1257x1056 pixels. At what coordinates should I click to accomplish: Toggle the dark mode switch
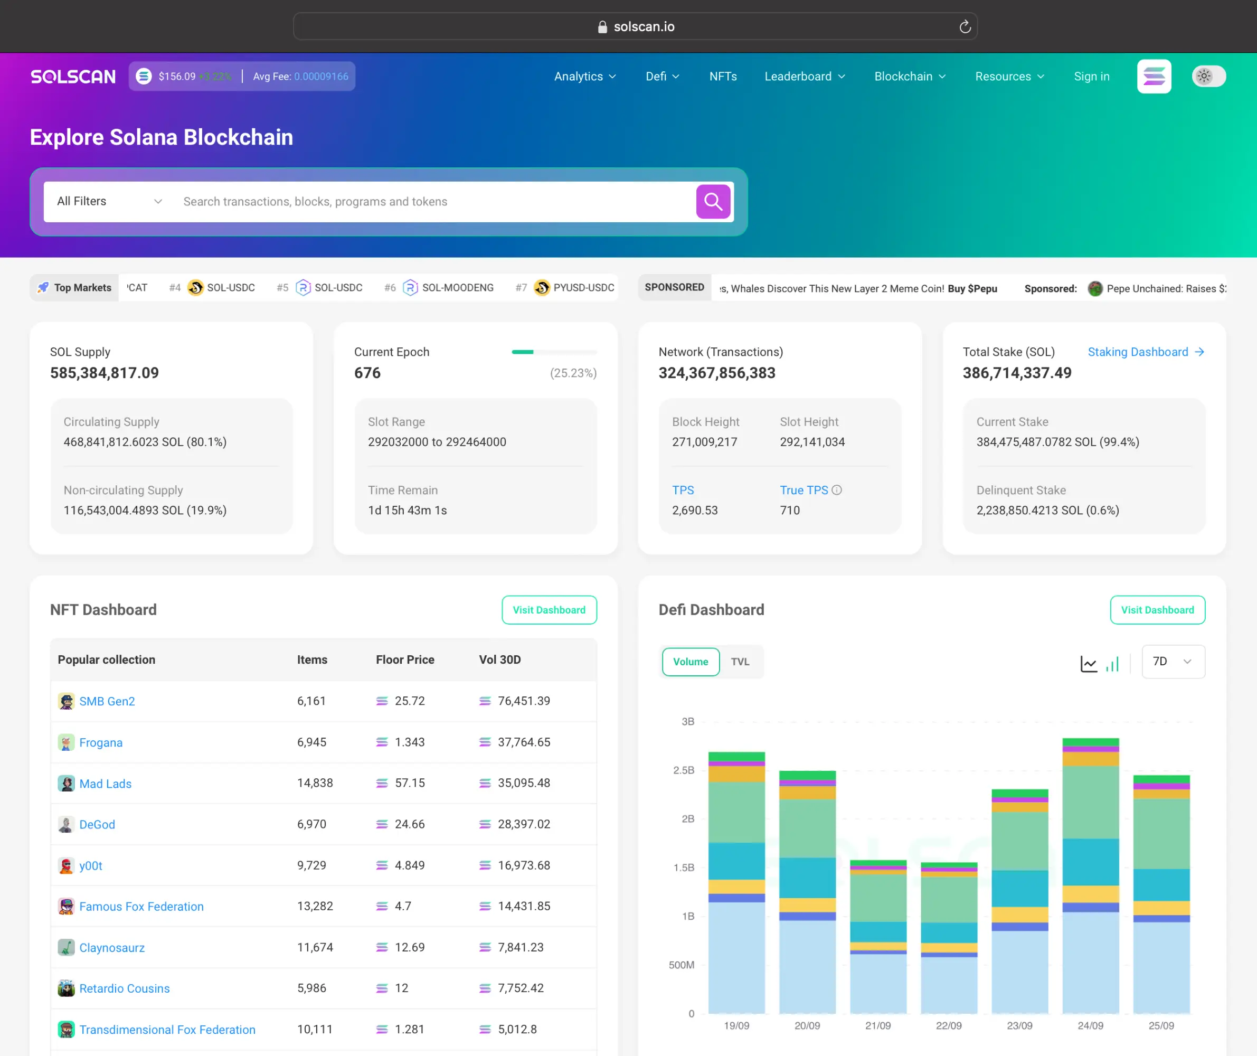point(1209,77)
